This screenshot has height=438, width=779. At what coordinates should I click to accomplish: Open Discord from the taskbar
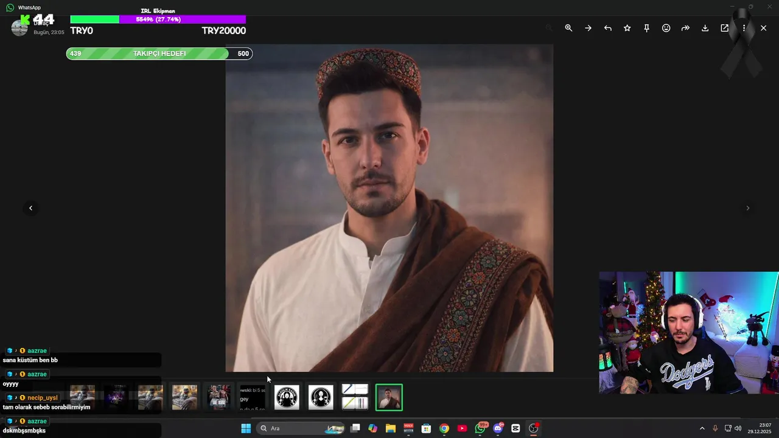coord(498,428)
